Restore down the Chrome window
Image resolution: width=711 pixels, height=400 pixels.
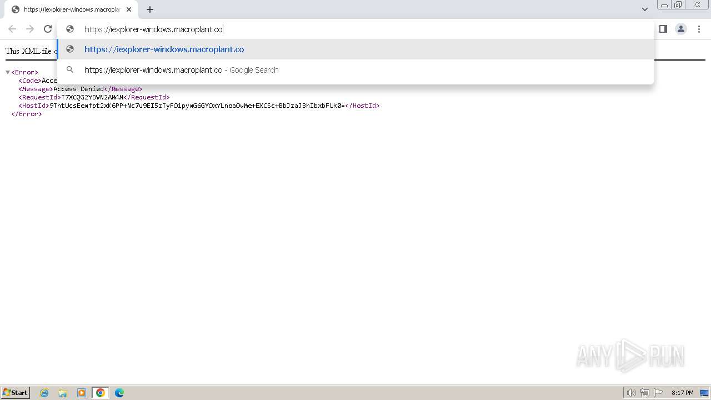[678, 5]
